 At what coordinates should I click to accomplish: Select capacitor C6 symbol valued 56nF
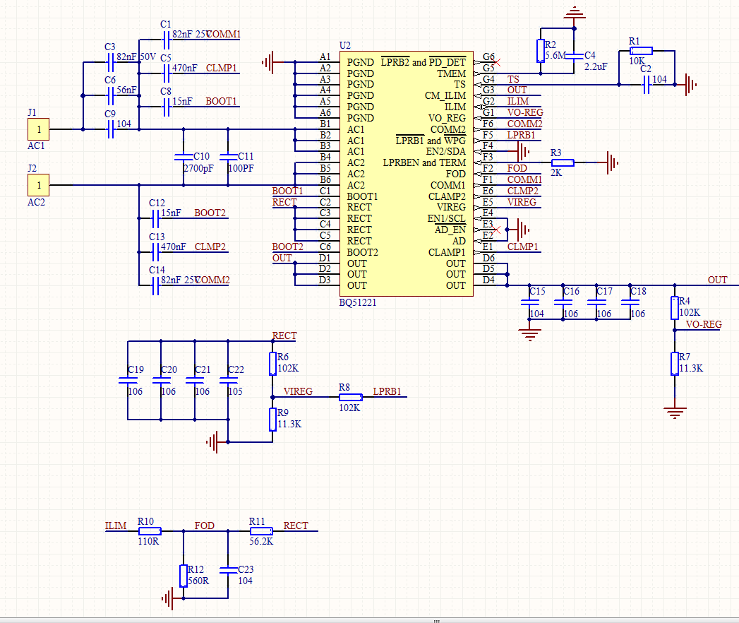tap(110, 96)
